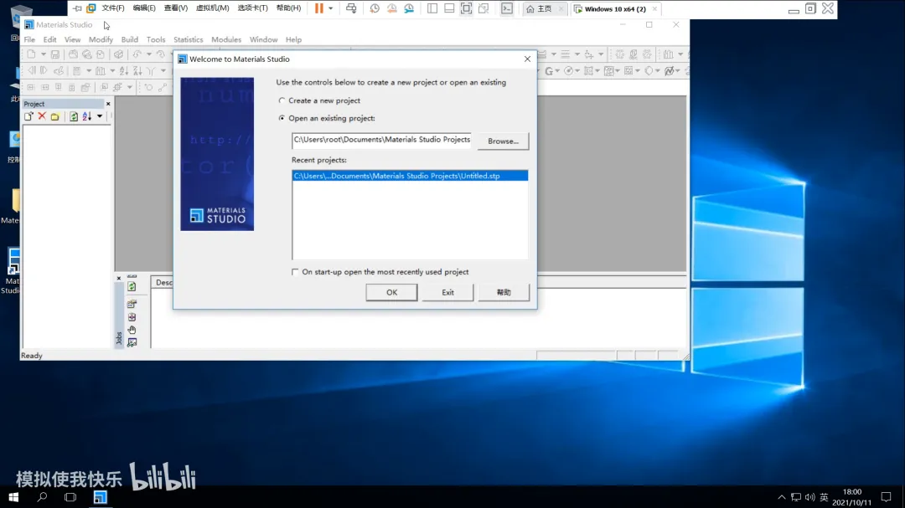Screen dimensions: 905x508
Task: Open lattice display dropdown arrow in third toolbar
Action: 130,87
